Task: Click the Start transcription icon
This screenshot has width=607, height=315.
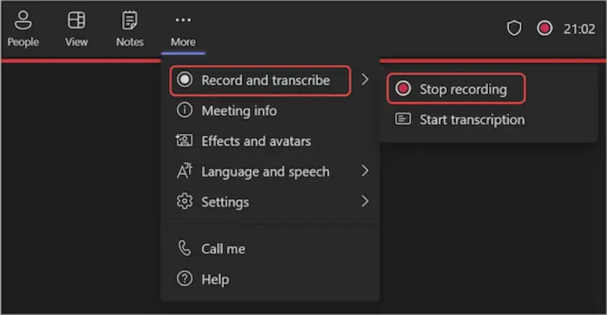Action: [404, 120]
